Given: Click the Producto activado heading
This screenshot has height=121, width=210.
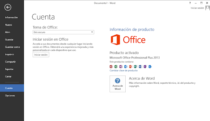Looking at the screenshot, I should [124, 53].
